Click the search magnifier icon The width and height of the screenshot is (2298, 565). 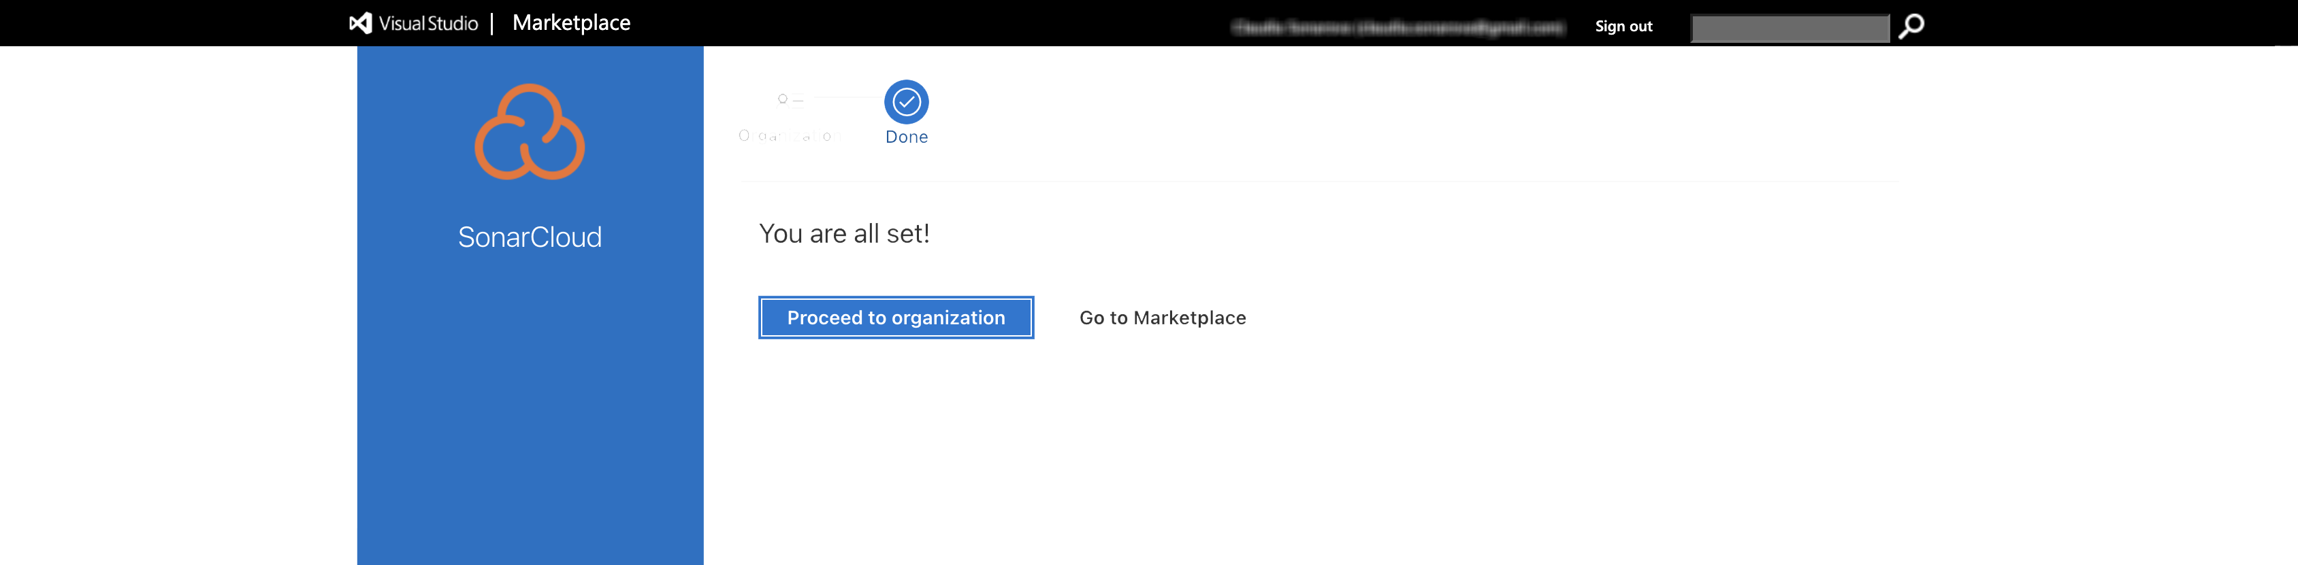(x=1911, y=27)
